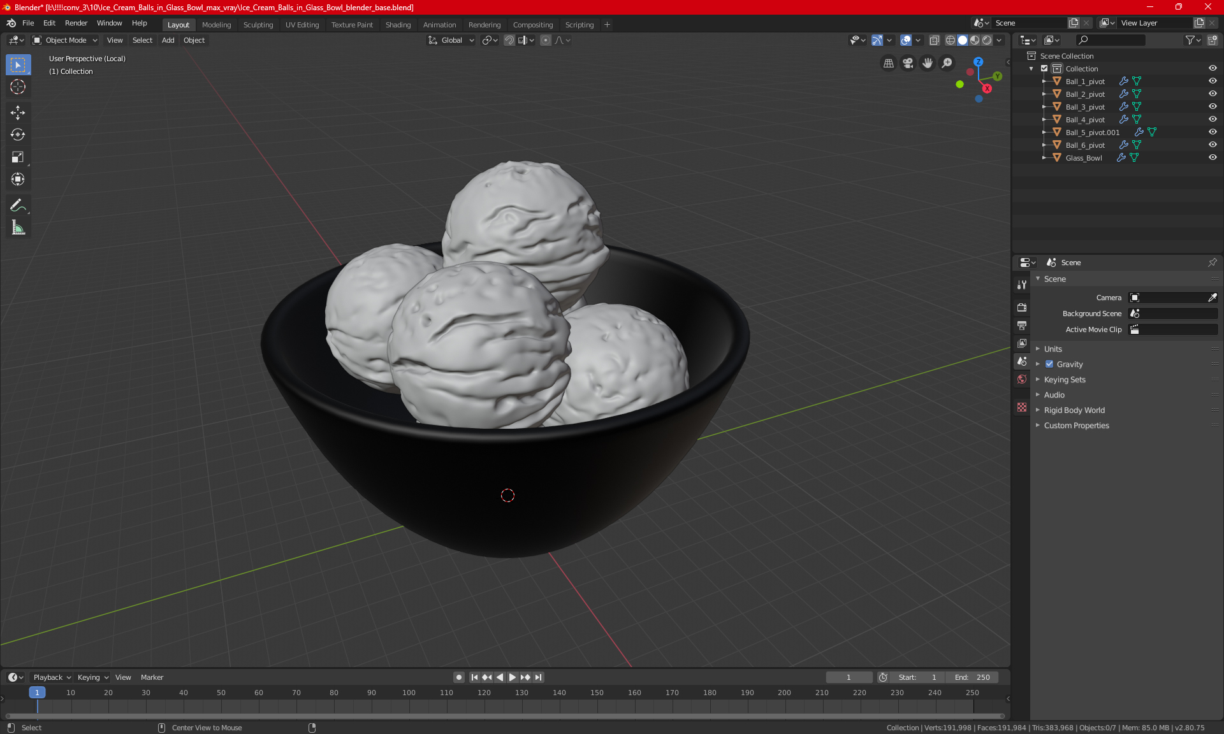This screenshot has height=734, width=1224.
Task: Hide Ball_1_pivot with its eye icon
Action: (1213, 81)
